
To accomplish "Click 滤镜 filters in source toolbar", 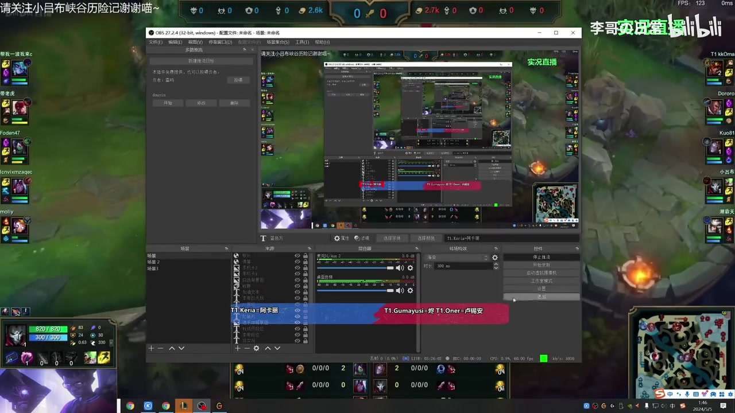I will click(362, 238).
